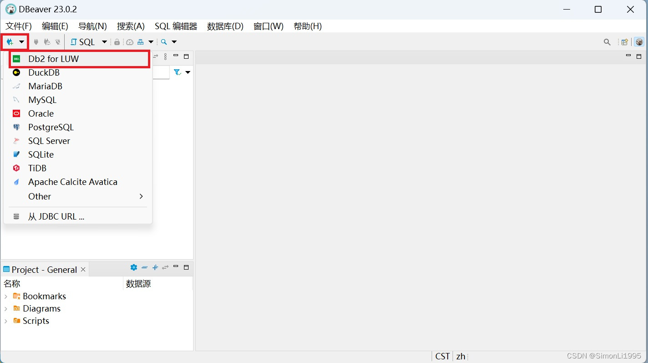Click the DuckDB yellow circle icon
This screenshot has height=363, width=648.
point(16,72)
